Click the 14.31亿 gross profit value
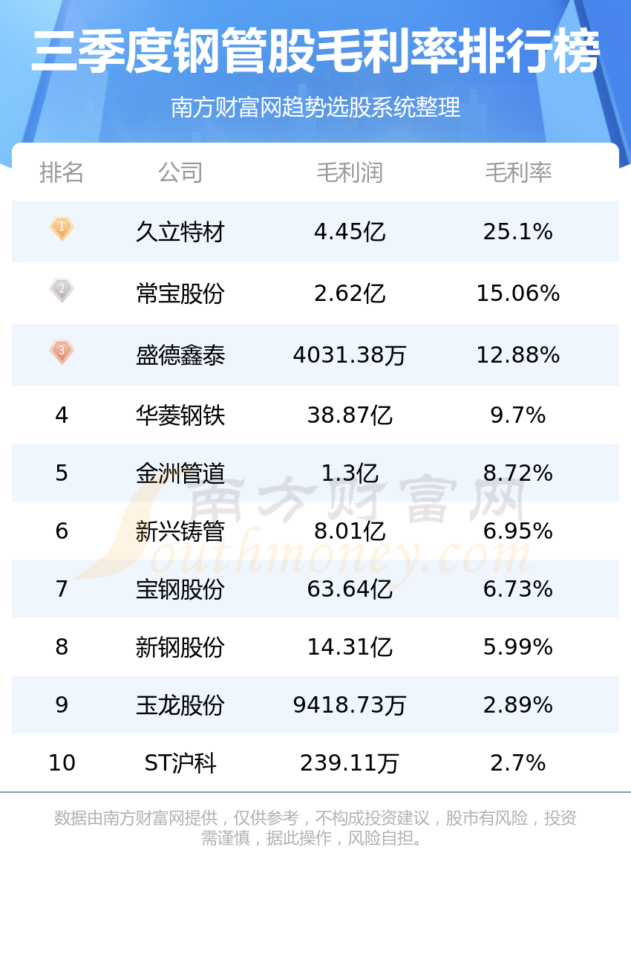 click(350, 646)
